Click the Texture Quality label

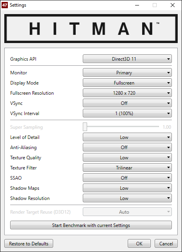[26, 158]
